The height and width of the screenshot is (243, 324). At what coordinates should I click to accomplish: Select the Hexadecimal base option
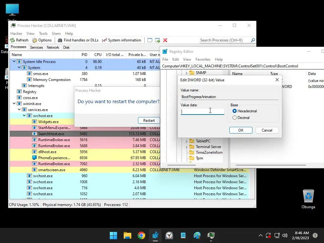234,111
